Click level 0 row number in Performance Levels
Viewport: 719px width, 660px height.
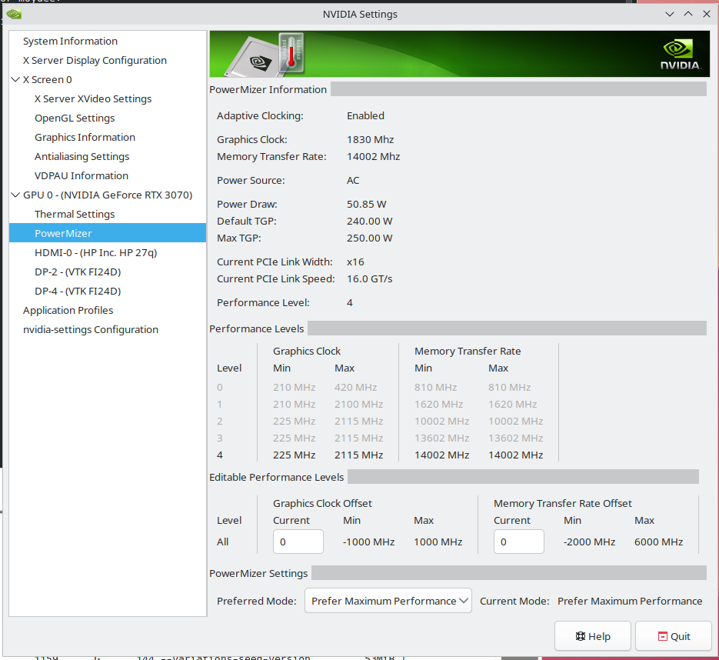point(220,387)
